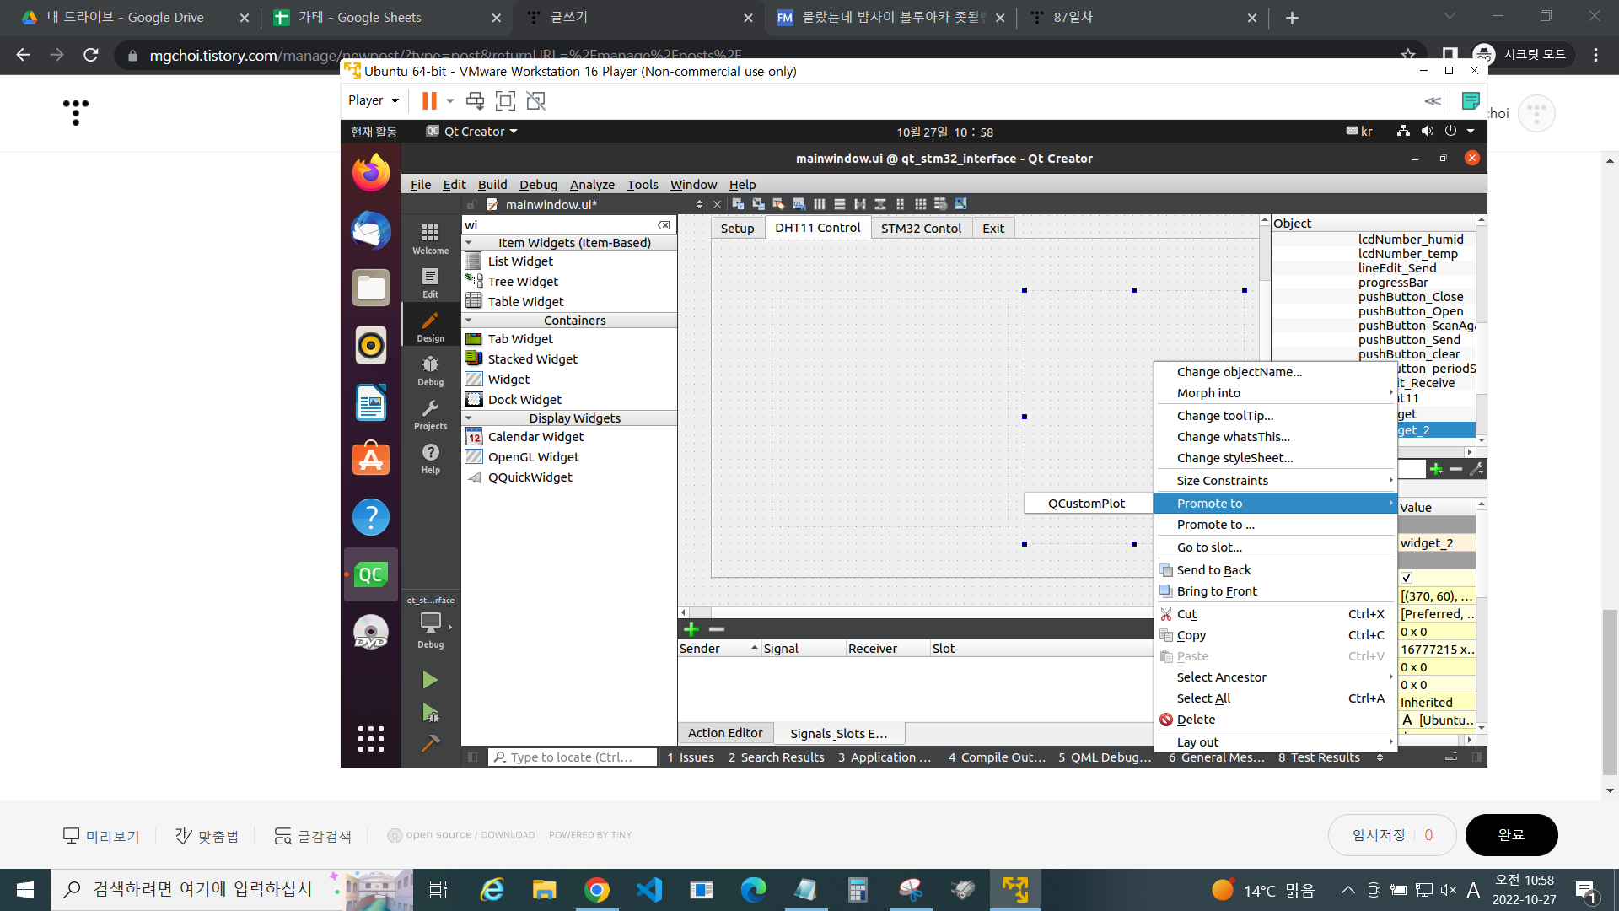The image size is (1619, 911).
Task: Add dynamic property with green plus in property editor
Action: pos(1436,469)
